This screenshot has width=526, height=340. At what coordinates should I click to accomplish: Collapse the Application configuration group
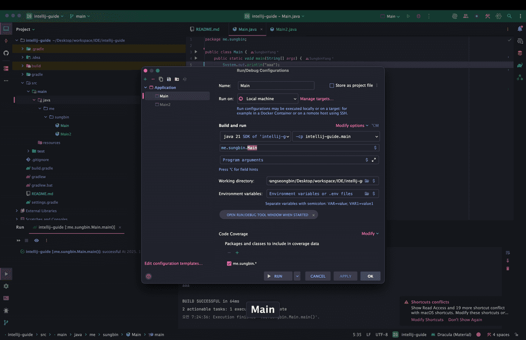point(145,88)
